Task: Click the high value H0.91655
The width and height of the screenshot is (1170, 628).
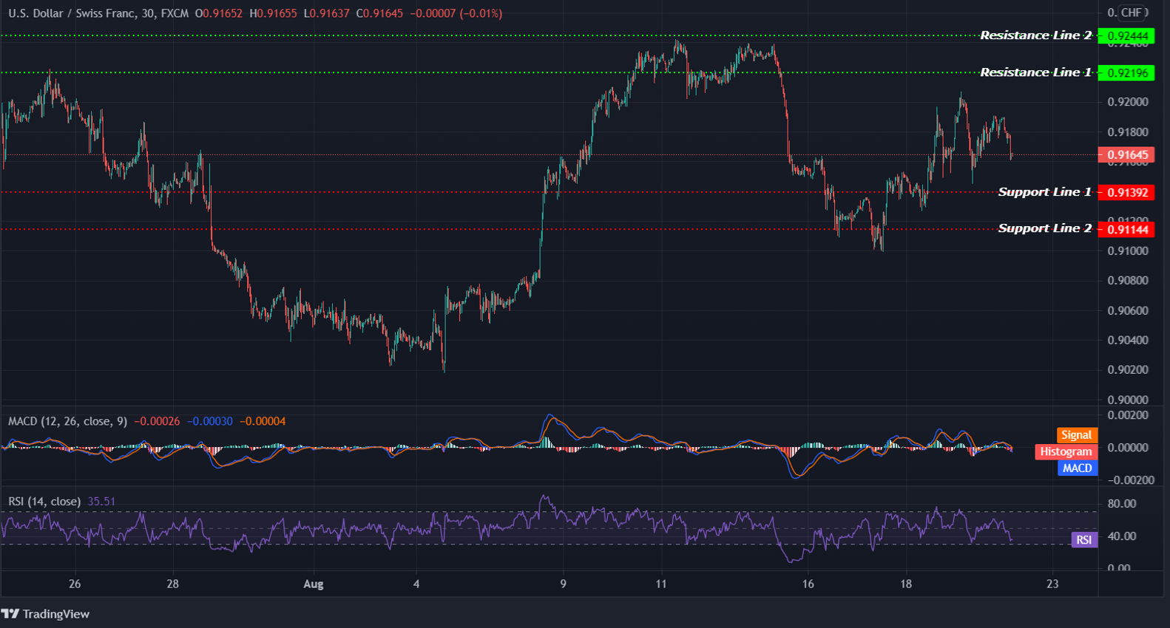Action: point(273,13)
